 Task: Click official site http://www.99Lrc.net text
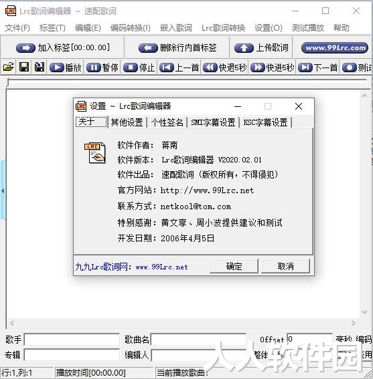207,191
